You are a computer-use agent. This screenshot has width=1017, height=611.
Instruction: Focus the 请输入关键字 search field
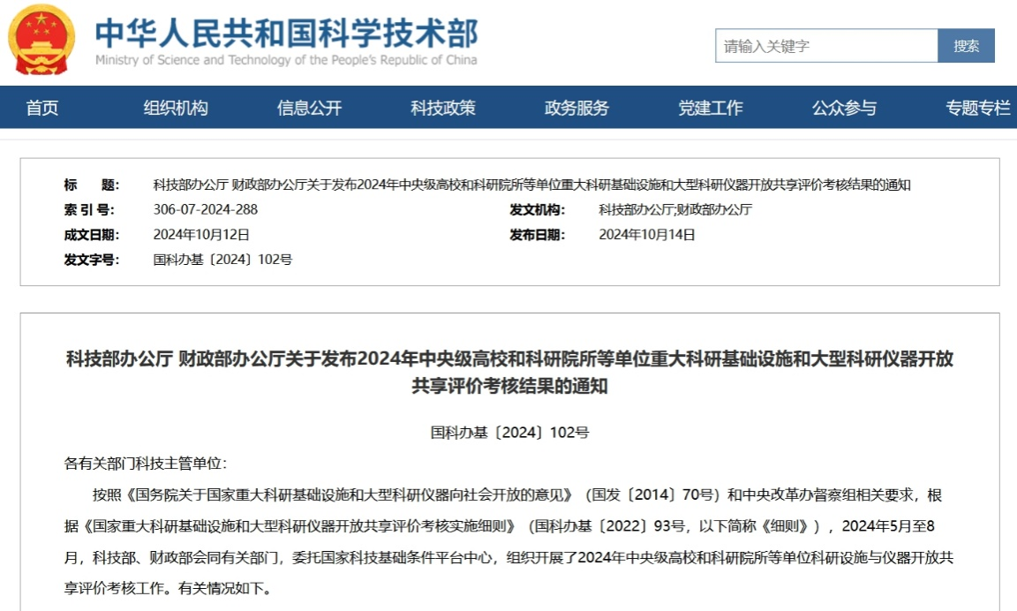[826, 46]
